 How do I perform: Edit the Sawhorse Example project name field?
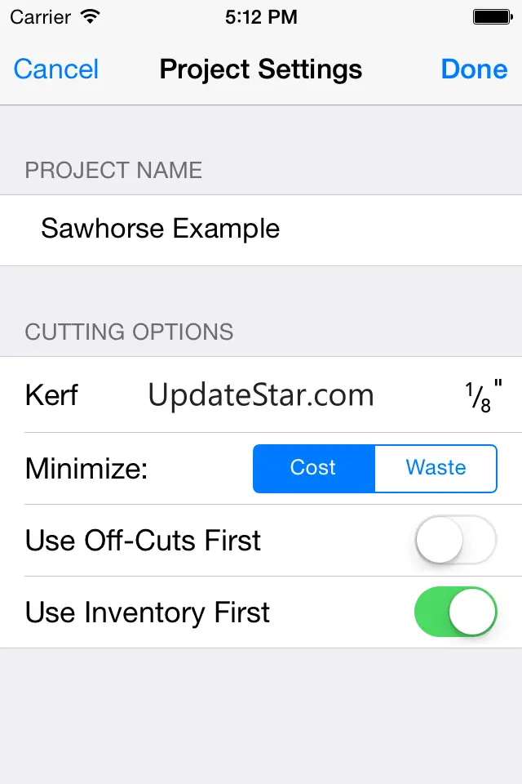[161, 229]
